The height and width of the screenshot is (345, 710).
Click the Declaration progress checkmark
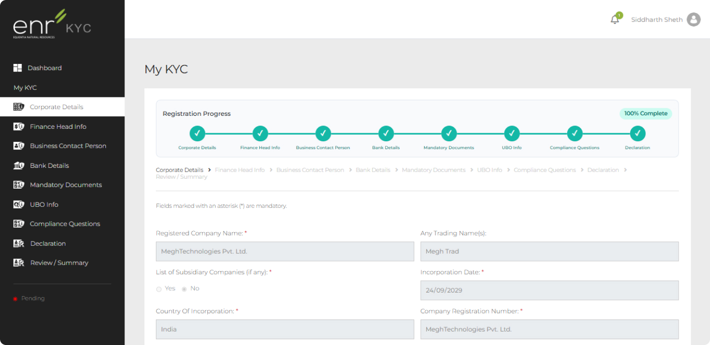[x=638, y=133]
